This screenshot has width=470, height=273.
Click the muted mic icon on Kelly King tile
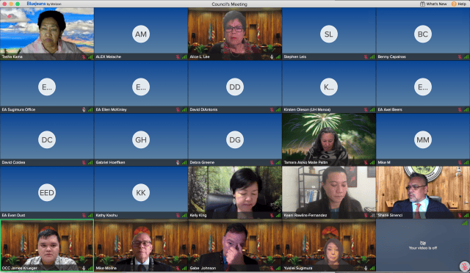[272, 215]
